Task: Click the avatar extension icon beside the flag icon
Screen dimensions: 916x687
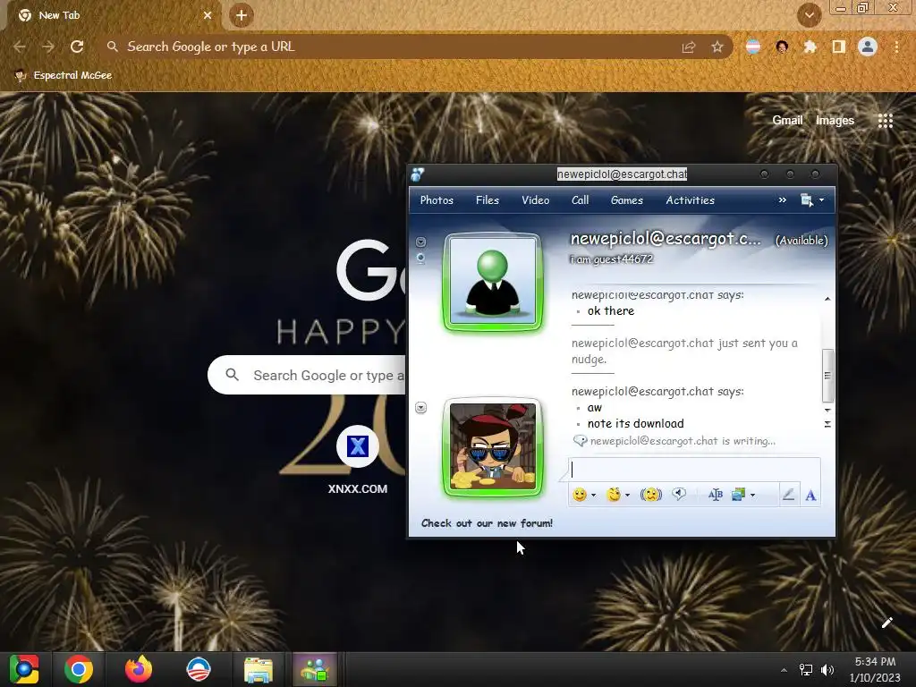Action: click(782, 47)
